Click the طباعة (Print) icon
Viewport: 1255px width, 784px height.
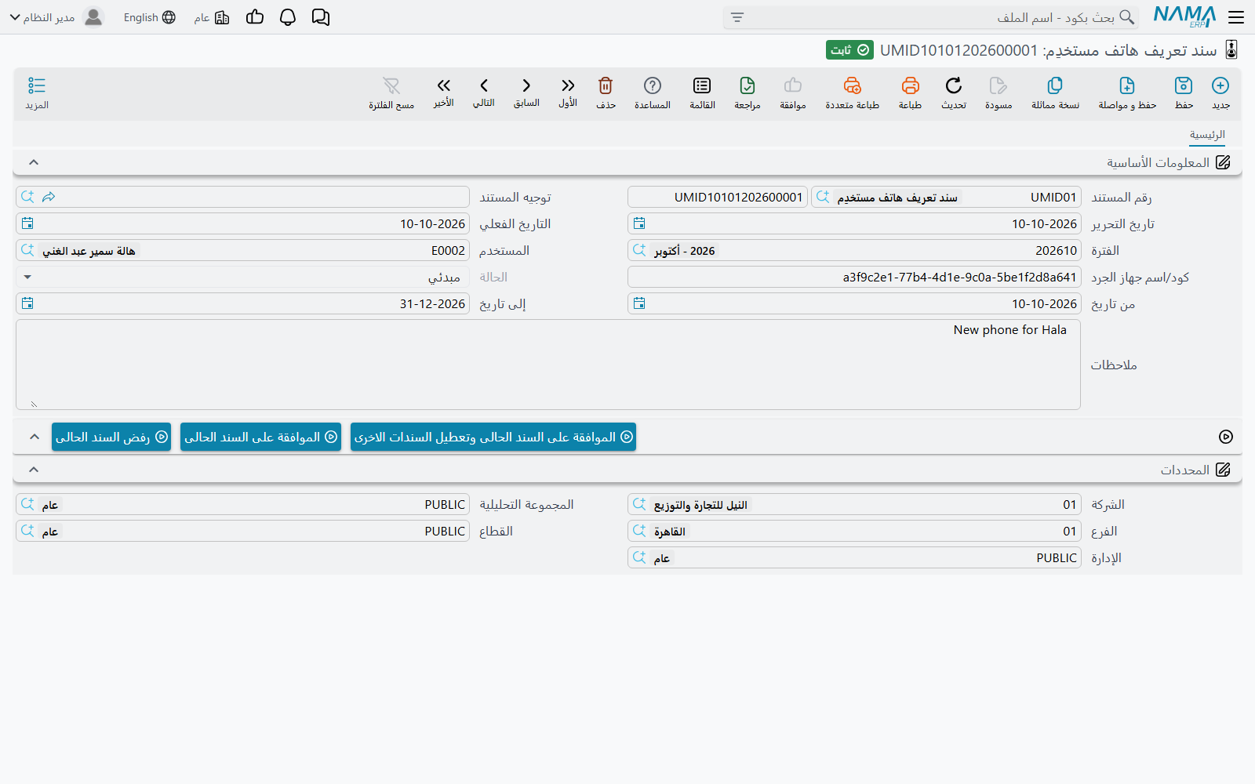tap(910, 85)
